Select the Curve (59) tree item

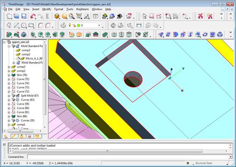tap(23, 104)
